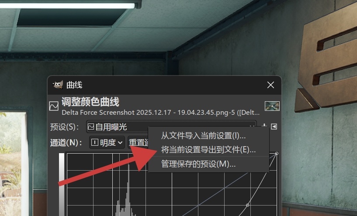This screenshot has width=357, height=216.
Task: Click the chevron arrow next to 明度
Action: coord(120,143)
